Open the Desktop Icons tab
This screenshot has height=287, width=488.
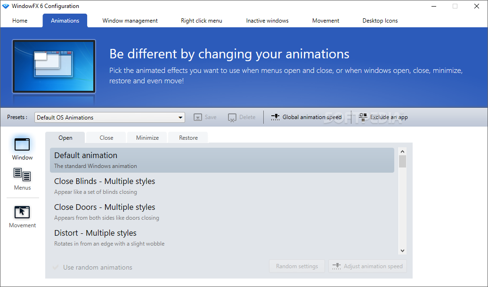(380, 21)
